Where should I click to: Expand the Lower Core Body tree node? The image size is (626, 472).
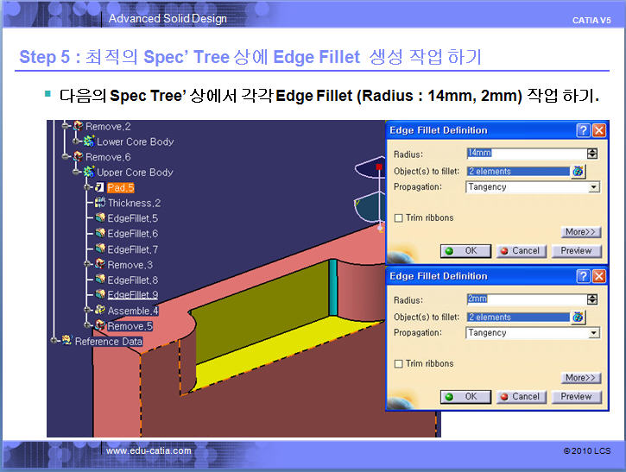(76, 142)
